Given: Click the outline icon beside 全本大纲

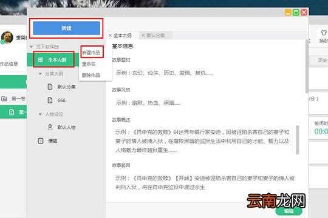Looking at the screenshot, I should point(41,60).
